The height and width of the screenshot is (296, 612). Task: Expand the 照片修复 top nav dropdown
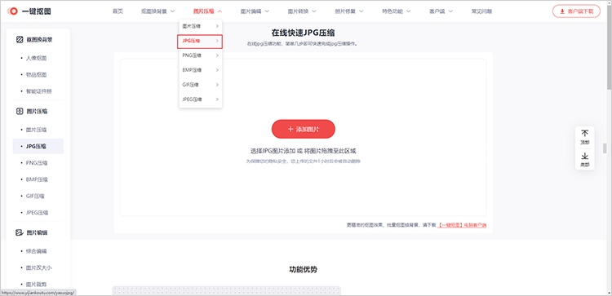tap(349, 11)
